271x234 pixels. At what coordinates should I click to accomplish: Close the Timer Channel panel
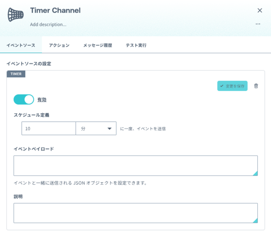pos(260,10)
